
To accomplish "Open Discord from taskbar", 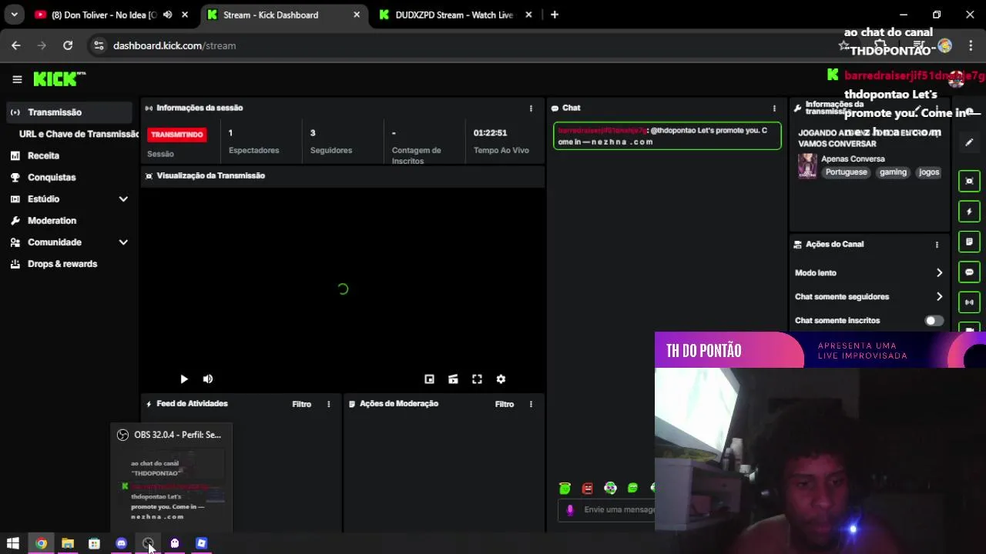I will point(121,544).
